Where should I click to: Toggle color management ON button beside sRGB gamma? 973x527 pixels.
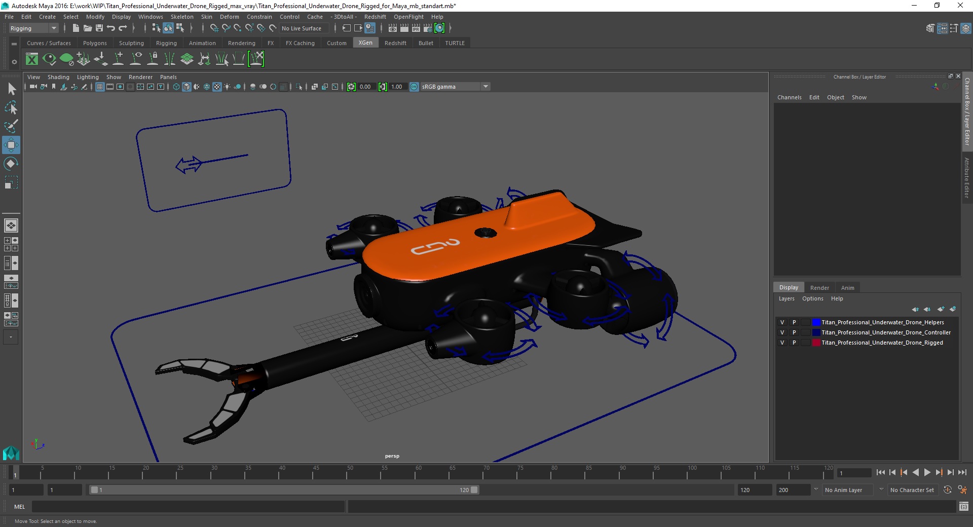[414, 87]
